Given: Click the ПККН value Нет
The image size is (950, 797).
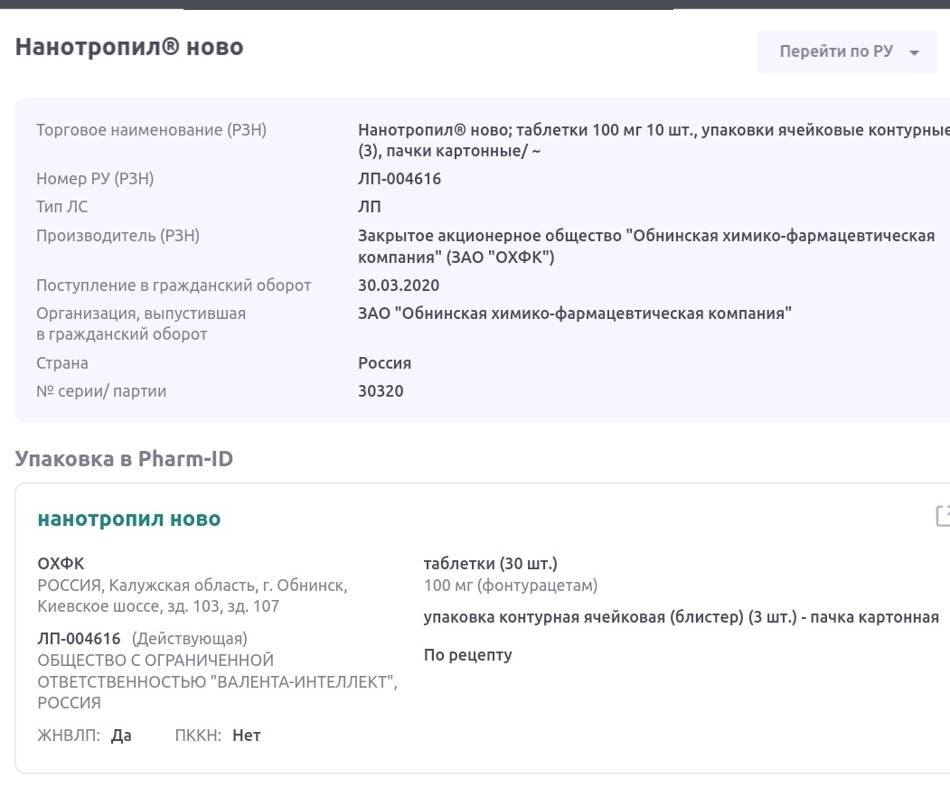Looking at the screenshot, I should tap(246, 736).
